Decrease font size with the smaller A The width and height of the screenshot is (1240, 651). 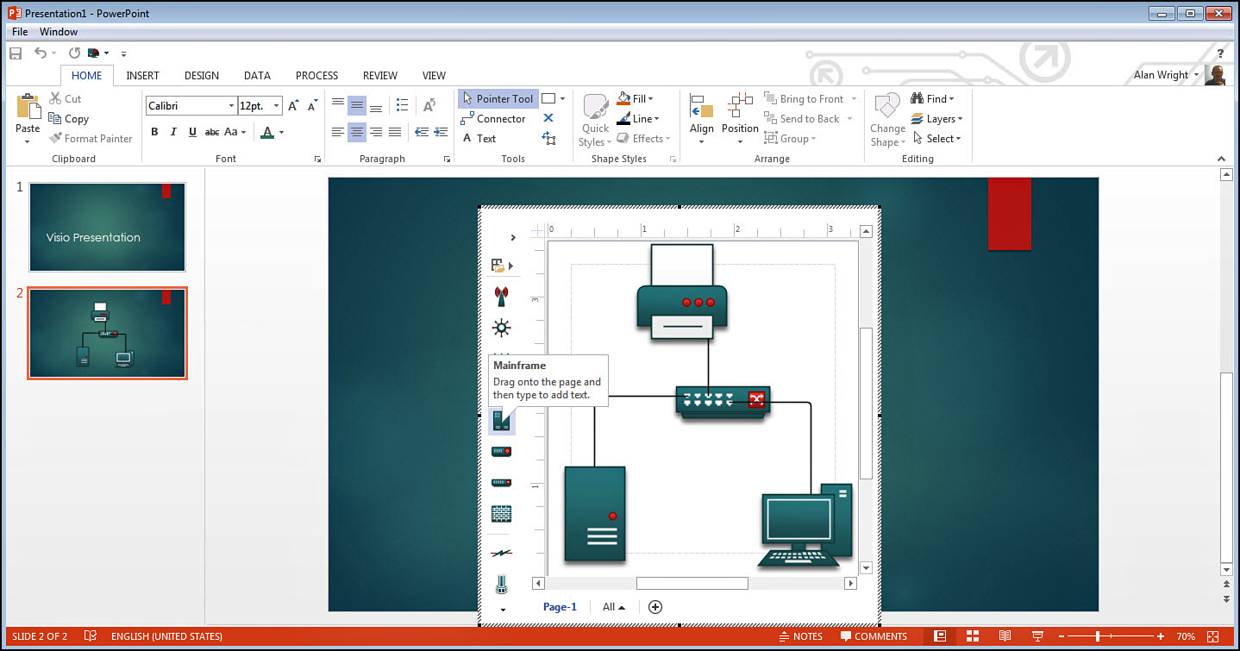click(x=314, y=103)
